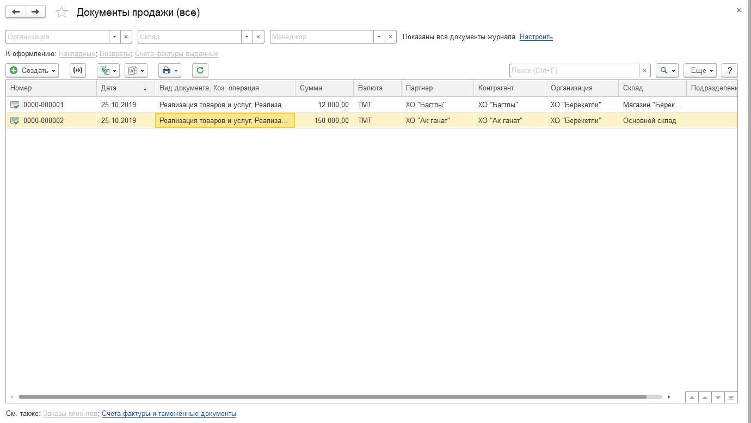This screenshot has height=423, width=751.
Task: Sort by the Склад column header
Action: click(652, 88)
